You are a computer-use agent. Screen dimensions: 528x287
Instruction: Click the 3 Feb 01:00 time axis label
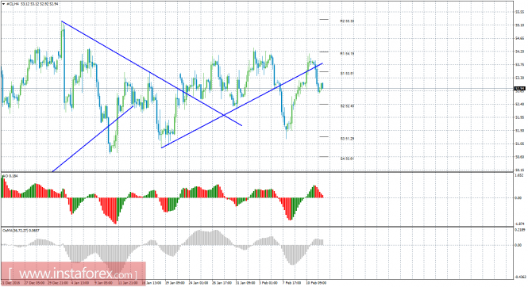[268, 283]
